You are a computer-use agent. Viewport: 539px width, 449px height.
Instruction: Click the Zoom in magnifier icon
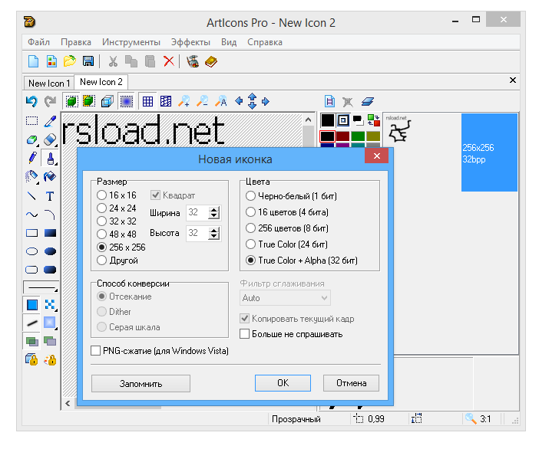[x=184, y=101]
